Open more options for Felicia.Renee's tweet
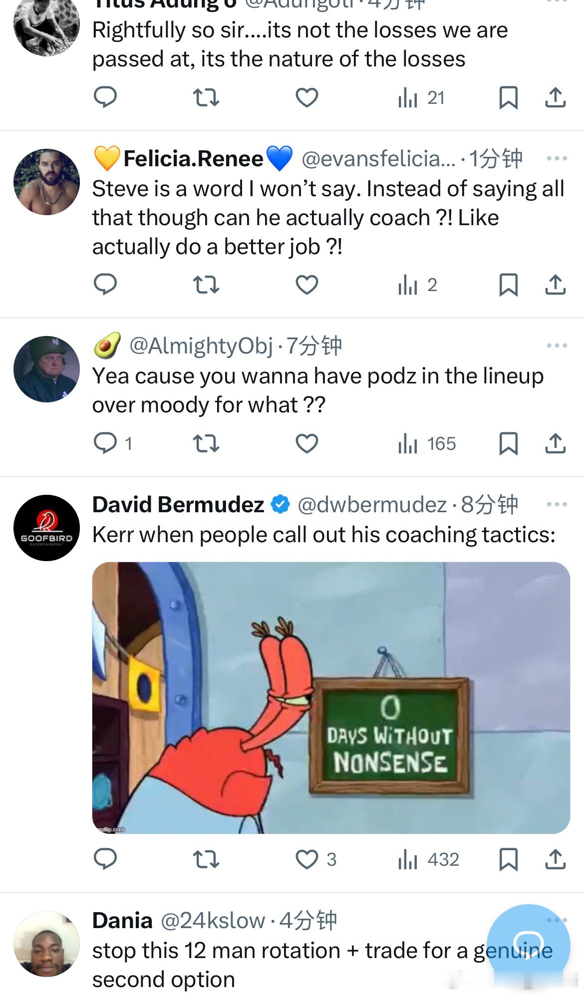584x995 pixels. (x=557, y=158)
